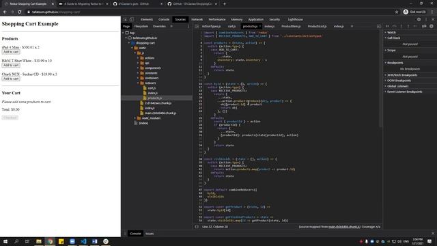The height and width of the screenshot is (246, 437).
Task: Click the step into debugger icon
Action: (401, 26)
